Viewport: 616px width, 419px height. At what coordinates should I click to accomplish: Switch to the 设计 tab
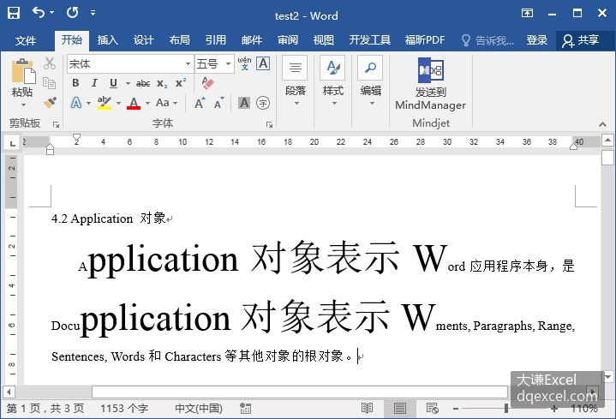coord(143,40)
